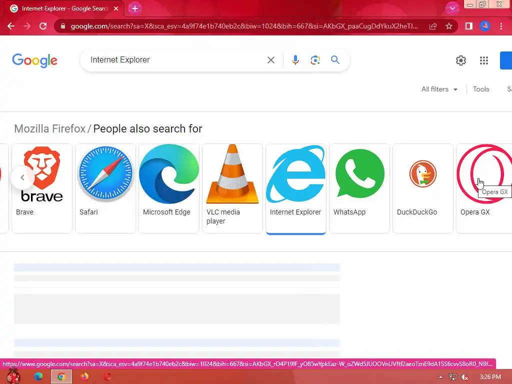
Task: Open the red app after Firefox in taskbar
Action: coord(107,376)
